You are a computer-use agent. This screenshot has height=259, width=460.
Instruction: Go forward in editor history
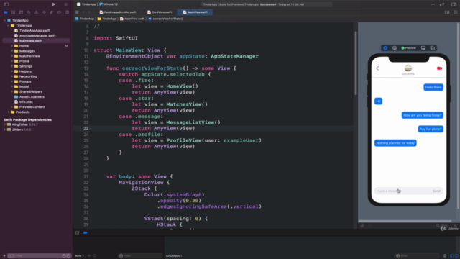point(89,12)
